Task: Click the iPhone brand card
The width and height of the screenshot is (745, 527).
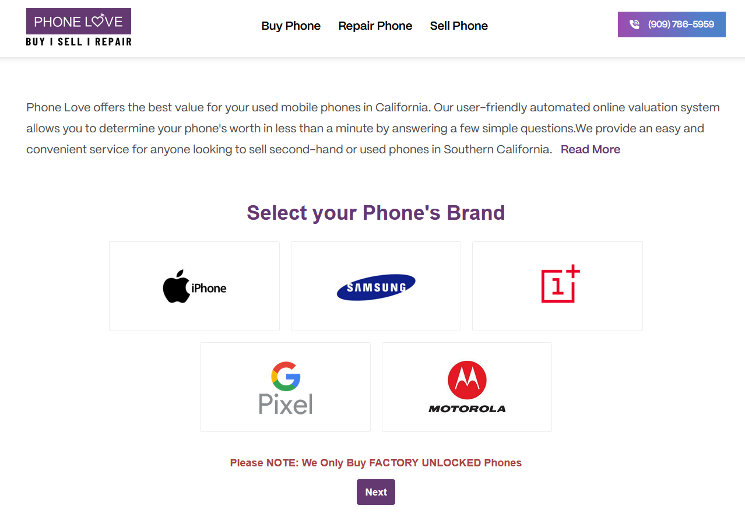Action: pos(194,286)
